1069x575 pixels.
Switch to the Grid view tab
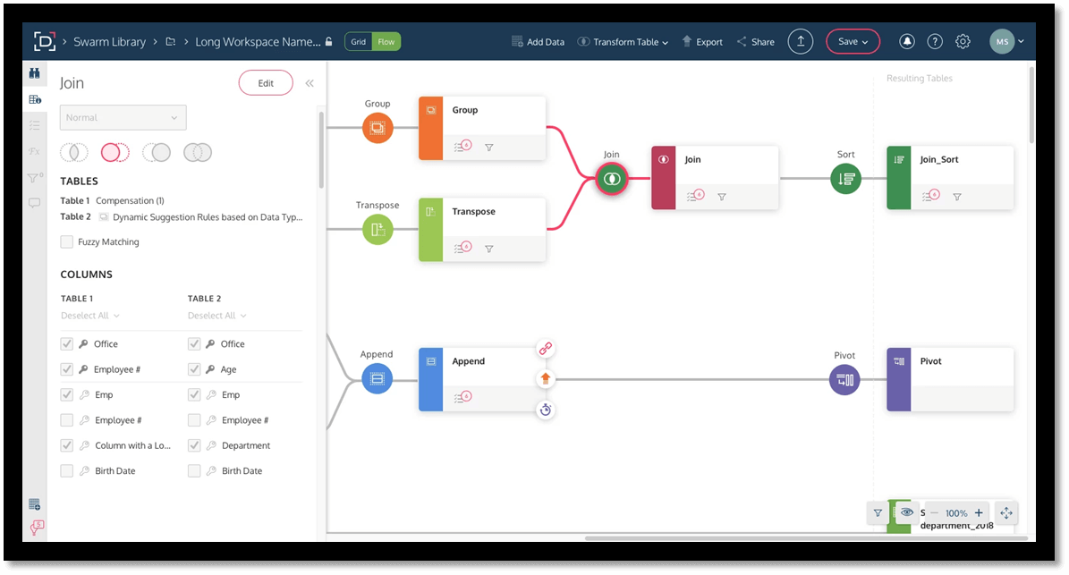tap(357, 41)
